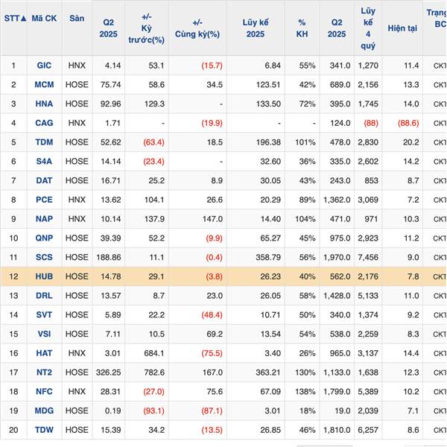447x447 pixels.
Task: Select HNX exchange cell in GIC row
Action: pyautogui.click(x=77, y=66)
